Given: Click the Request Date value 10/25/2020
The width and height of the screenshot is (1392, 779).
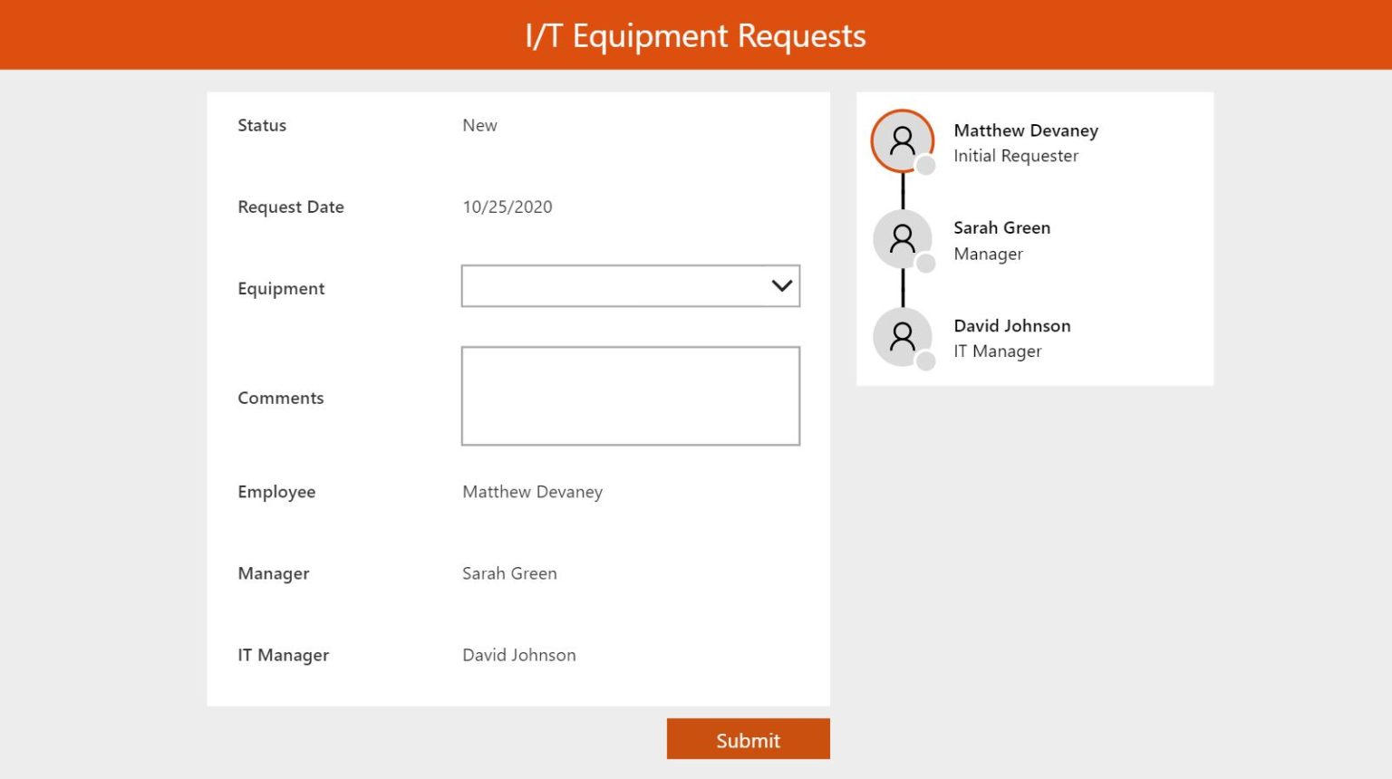Looking at the screenshot, I should [507, 207].
